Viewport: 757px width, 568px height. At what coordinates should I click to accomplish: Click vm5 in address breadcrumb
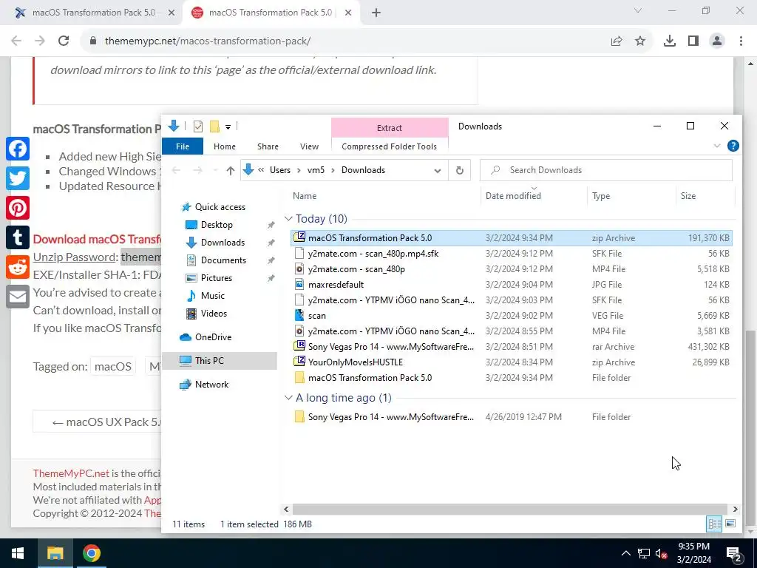pyautogui.click(x=316, y=170)
